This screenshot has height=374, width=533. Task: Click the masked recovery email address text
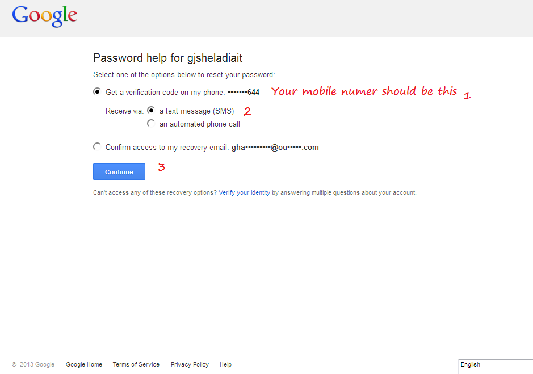pyautogui.click(x=275, y=148)
